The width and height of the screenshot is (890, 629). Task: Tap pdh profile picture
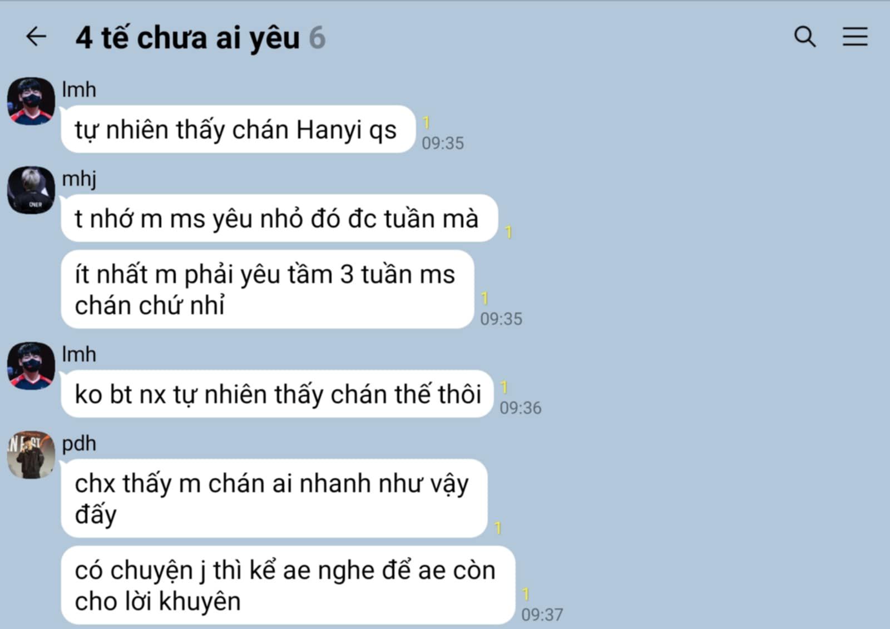point(31,454)
